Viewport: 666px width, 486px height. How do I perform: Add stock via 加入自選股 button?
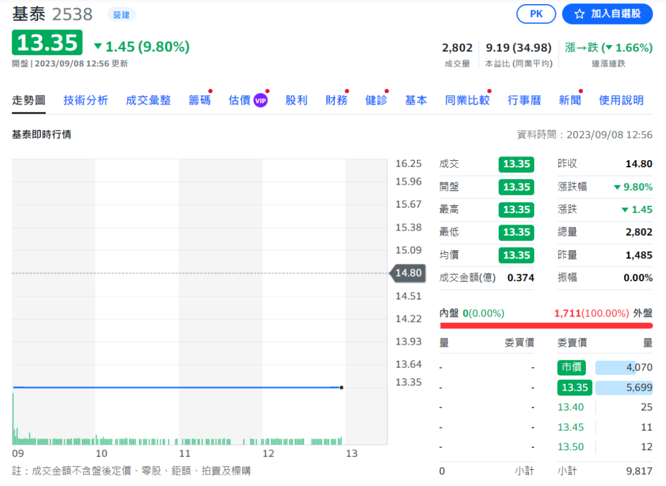(x=607, y=14)
